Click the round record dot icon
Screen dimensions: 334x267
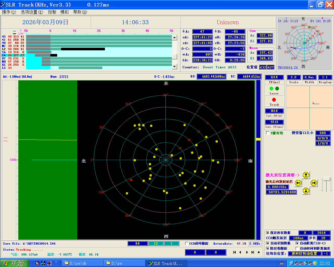259,252
